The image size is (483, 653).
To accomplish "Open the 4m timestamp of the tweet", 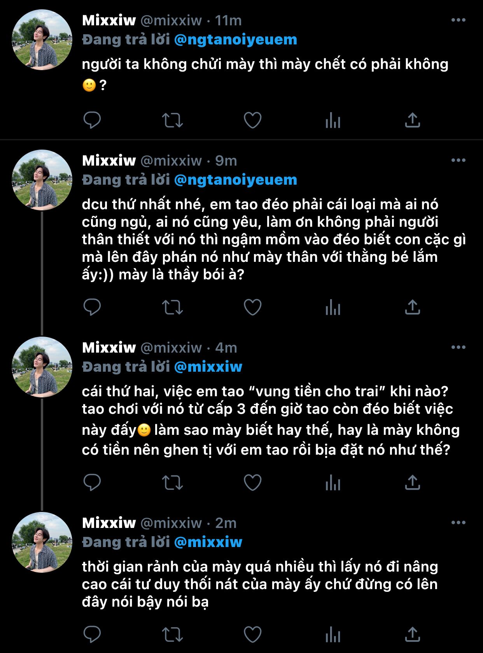I will point(226,348).
